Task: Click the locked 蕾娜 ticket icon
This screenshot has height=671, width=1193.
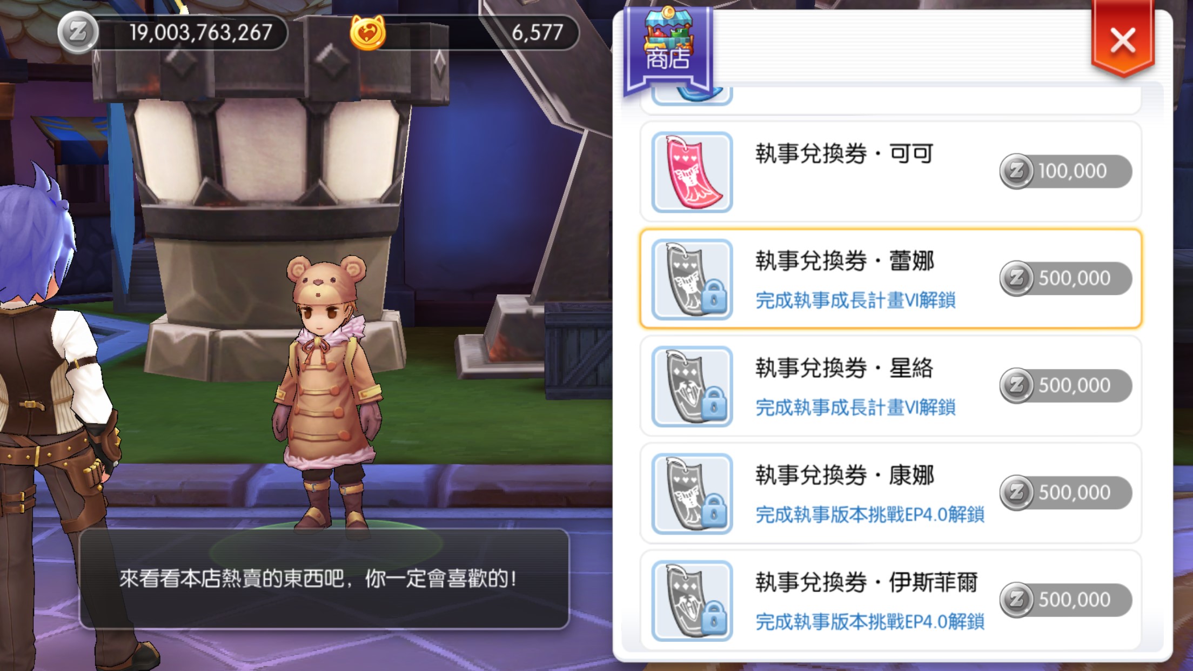Action: click(x=692, y=279)
